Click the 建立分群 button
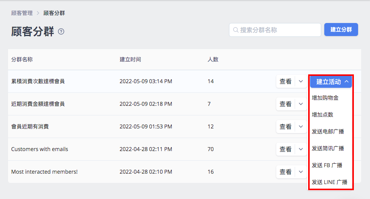Image resolution: width=370 pixels, height=199 pixels. coord(341,30)
